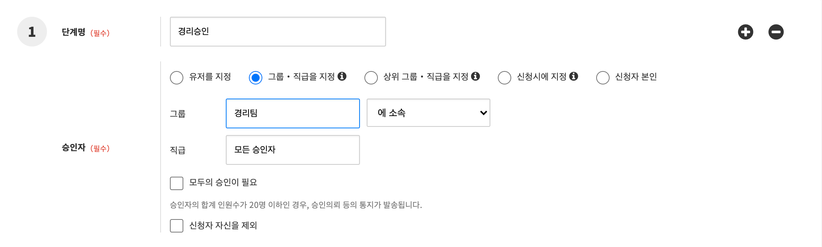Click the 단계명 field containing 경리승인
Viewport: 822px width, 247px height.
click(x=278, y=32)
